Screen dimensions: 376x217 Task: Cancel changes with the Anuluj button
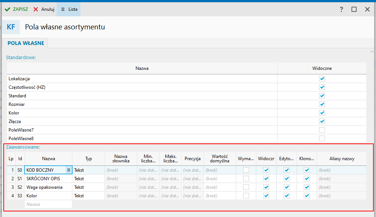point(44,9)
